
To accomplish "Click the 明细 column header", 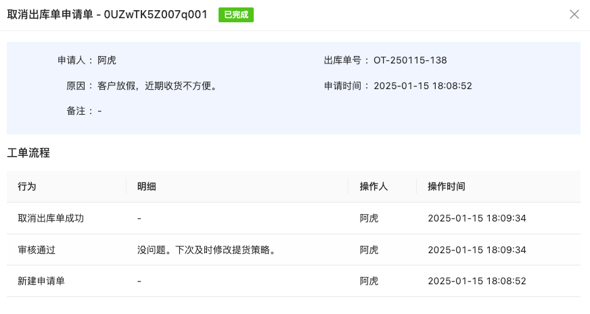I will (146, 186).
